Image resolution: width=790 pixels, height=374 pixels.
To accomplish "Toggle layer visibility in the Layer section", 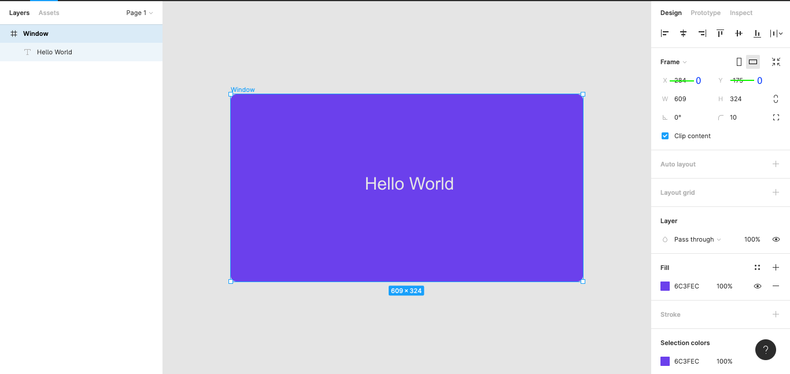I will [776, 239].
